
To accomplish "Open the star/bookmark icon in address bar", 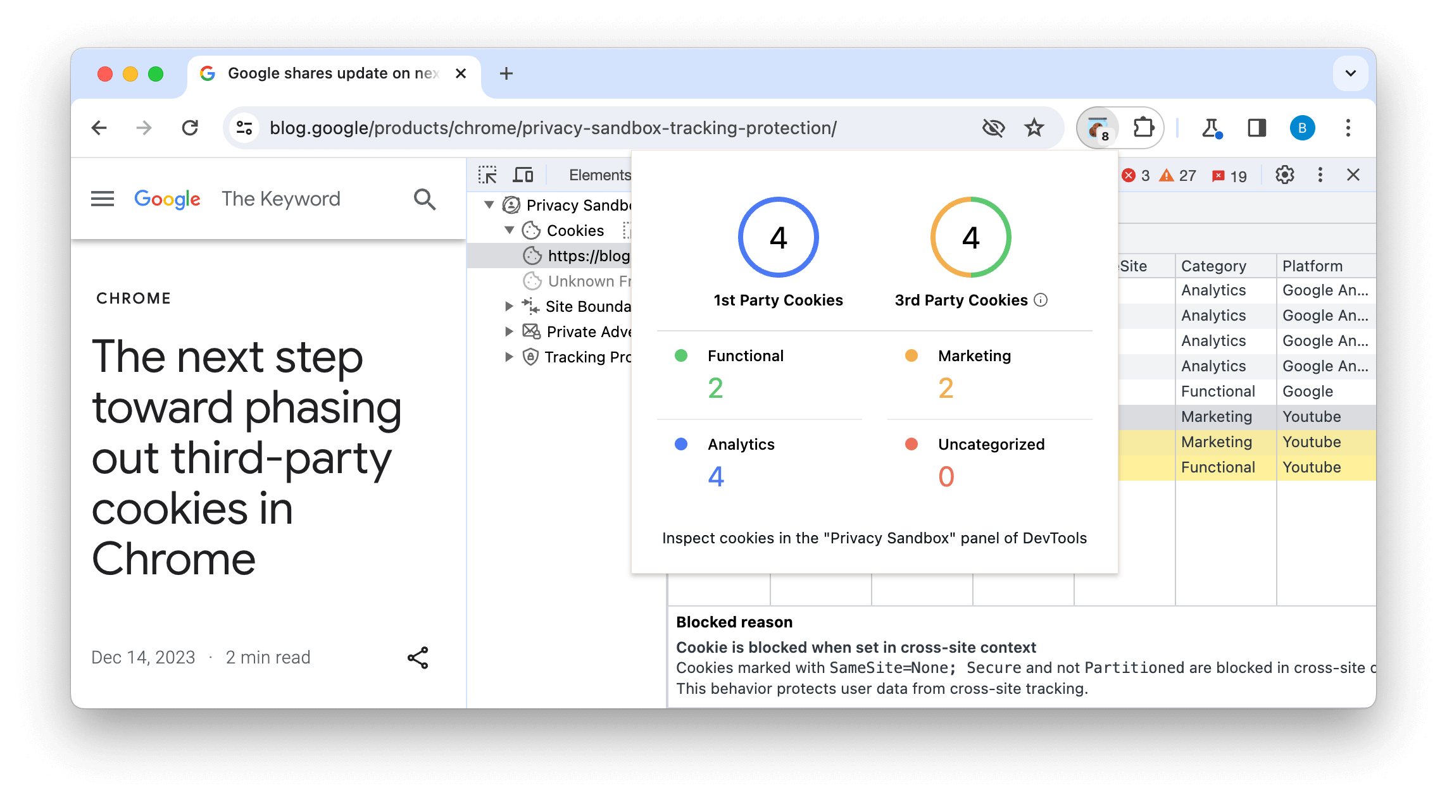I will [x=1035, y=127].
